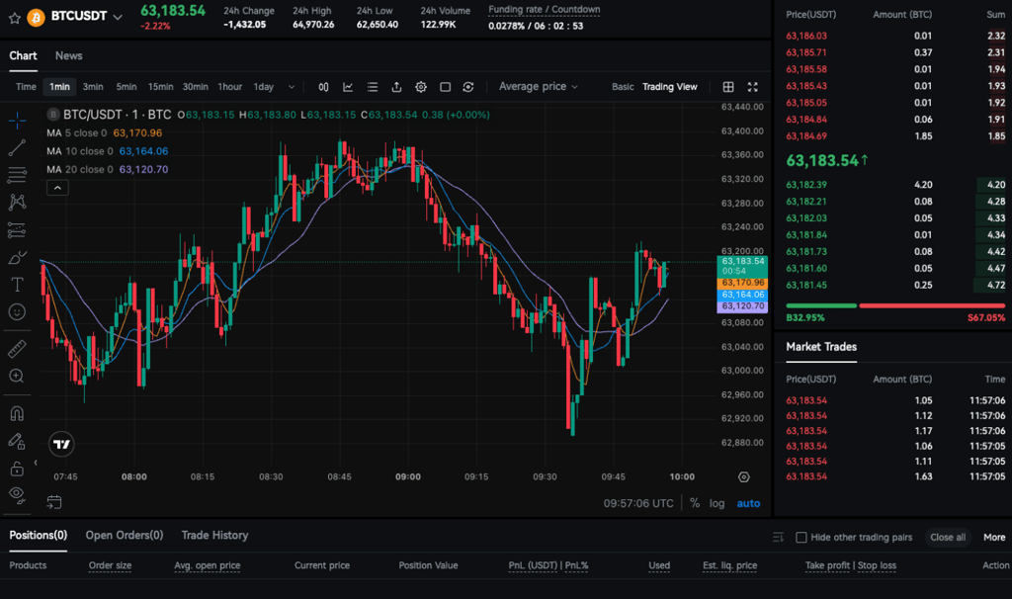Click the positions list filter icon
This screenshot has height=599, width=1012.
point(779,537)
